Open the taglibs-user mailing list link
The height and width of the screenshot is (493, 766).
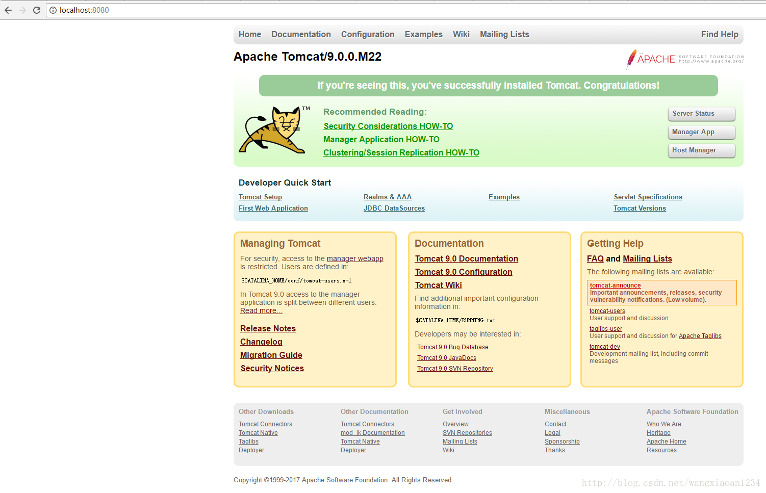(606, 329)
